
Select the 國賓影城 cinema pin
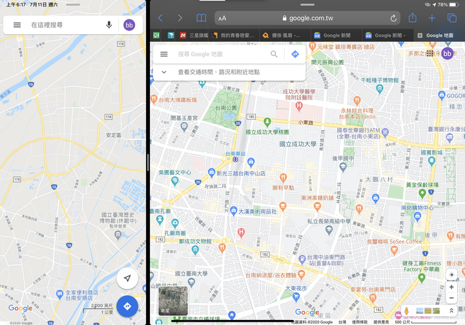coord(431,161)
